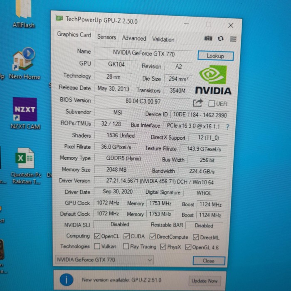Switch to the Sensors tab
This screenshot has width=291, height=291.
click(x=106, y=37)
